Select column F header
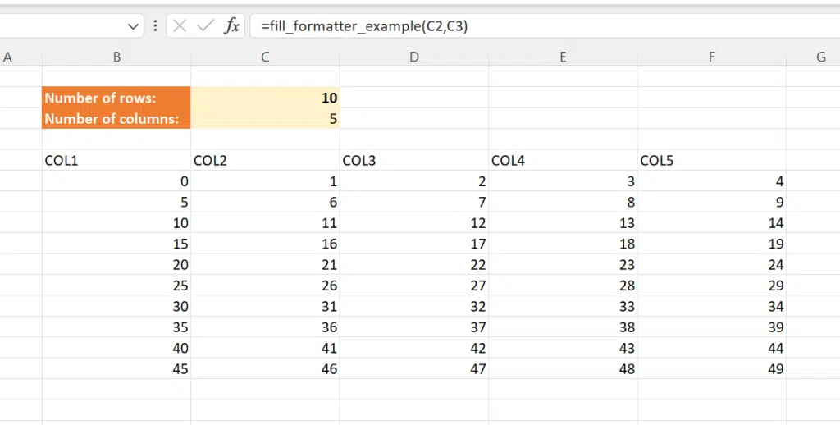 (x=712, y=57)
